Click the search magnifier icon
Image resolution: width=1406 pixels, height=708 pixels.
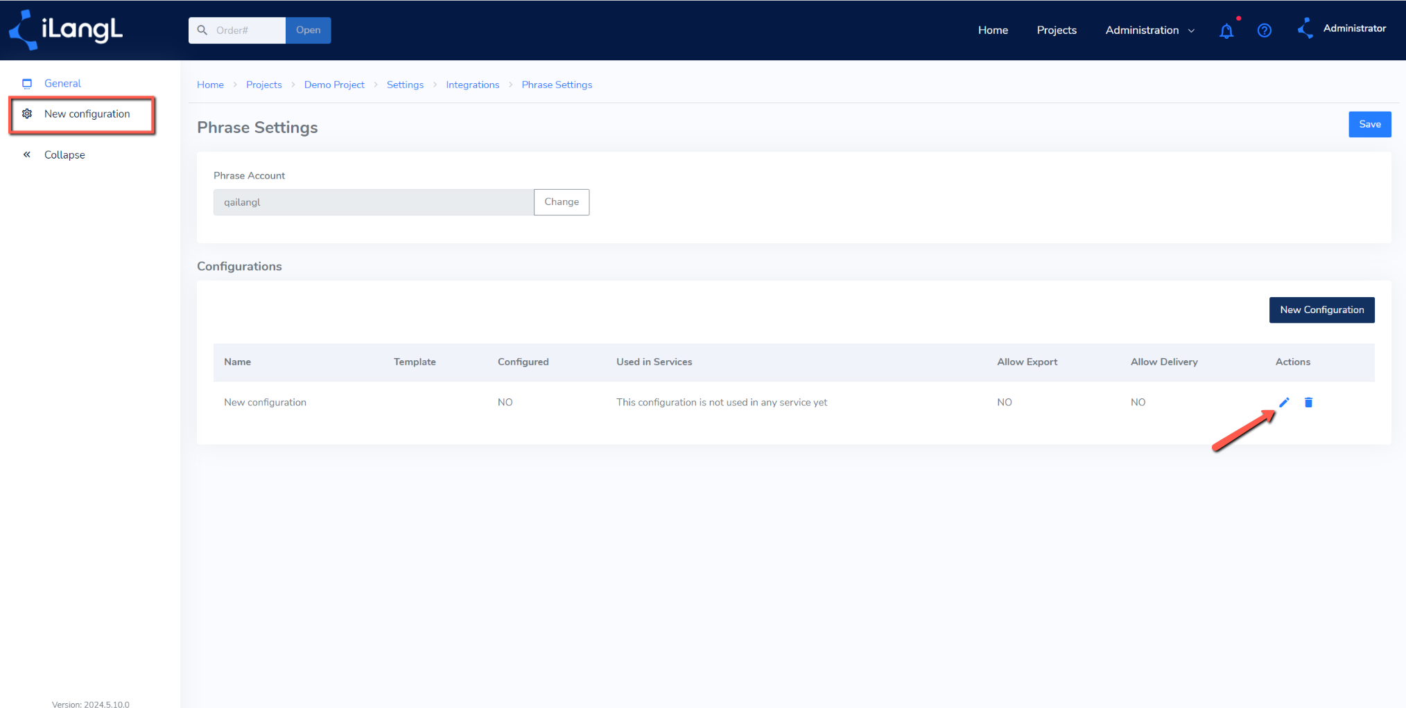click(202, 30)
